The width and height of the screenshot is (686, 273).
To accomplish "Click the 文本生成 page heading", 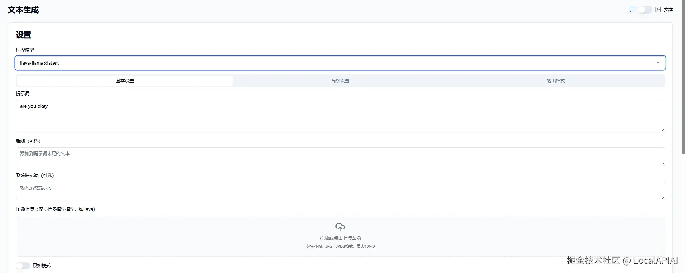I will pyautogui.click(x=23, y=10).
